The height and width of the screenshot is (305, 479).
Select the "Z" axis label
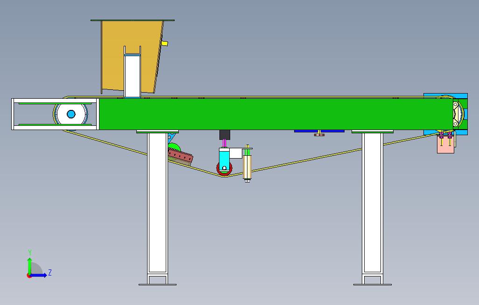50,272
